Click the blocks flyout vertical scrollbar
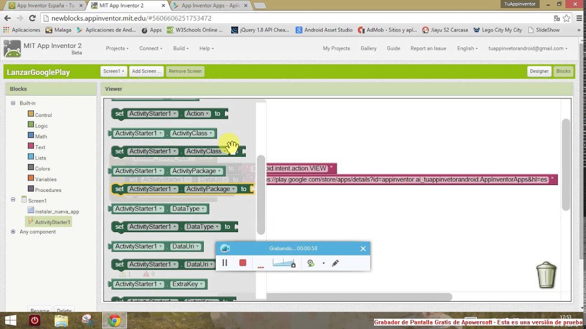586x329 pixels. (x=261, y=195)
